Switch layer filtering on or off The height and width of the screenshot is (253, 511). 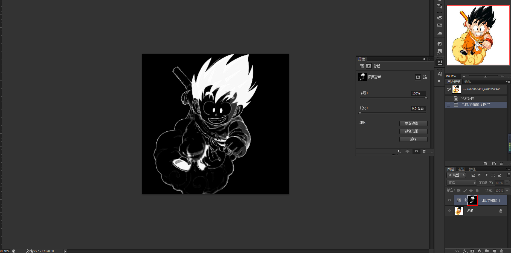point(509,175)
